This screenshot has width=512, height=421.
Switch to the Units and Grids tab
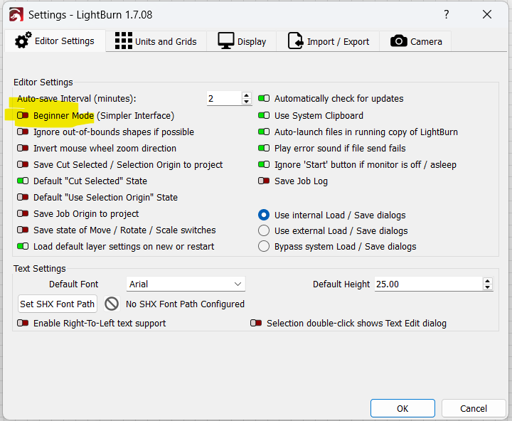pos(156,41)
